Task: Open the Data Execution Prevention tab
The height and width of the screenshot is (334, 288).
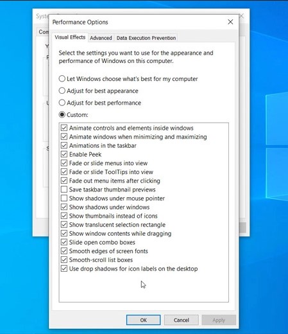Action: click(146, 38)
